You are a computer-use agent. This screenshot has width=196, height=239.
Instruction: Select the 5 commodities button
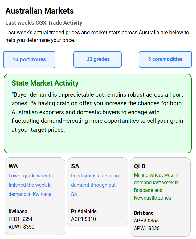pos(165,59)
